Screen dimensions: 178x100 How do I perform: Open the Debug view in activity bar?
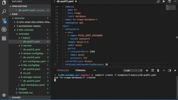pyautogui.click(x=4, y=29)
